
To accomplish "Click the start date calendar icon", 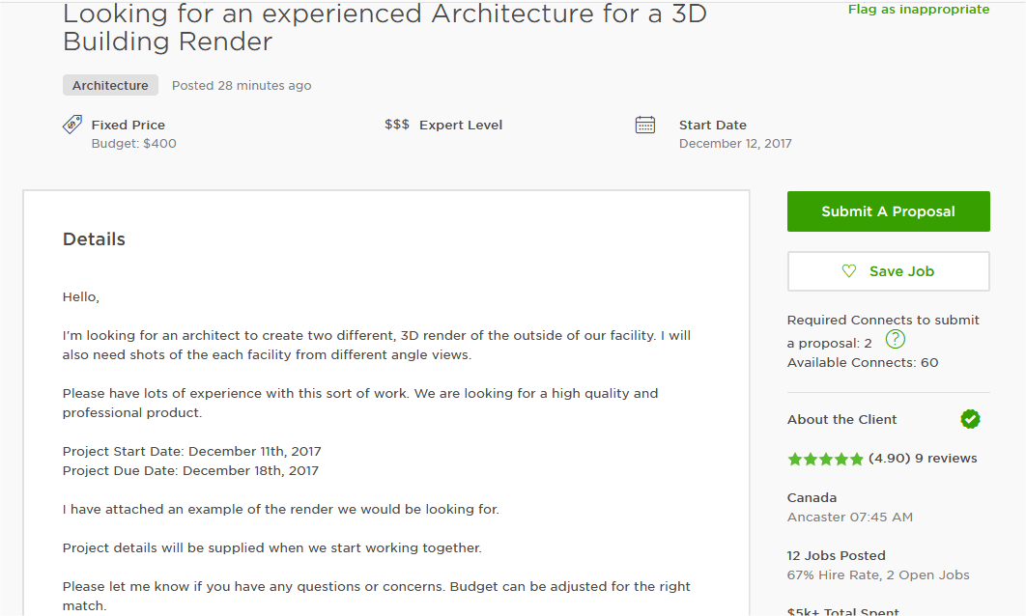I will [x=645, y=125].
